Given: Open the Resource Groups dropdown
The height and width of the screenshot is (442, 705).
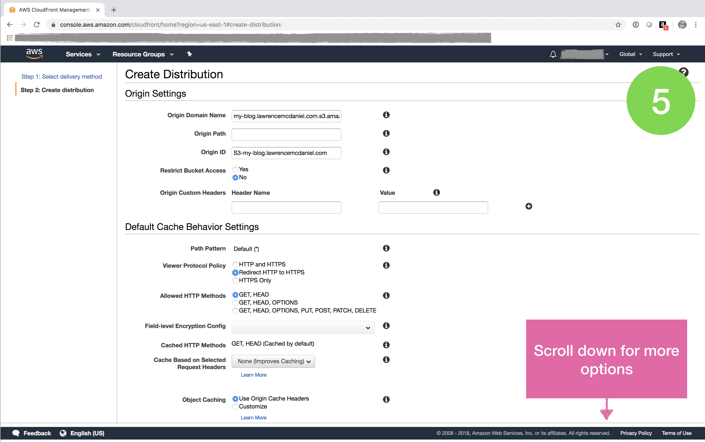Looking at the screenshot, I should [x=143, y=54].
